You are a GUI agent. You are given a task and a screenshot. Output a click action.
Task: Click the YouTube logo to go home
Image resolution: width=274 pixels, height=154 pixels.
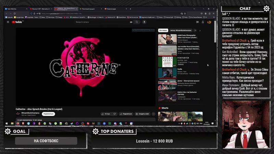pos(17,22)
